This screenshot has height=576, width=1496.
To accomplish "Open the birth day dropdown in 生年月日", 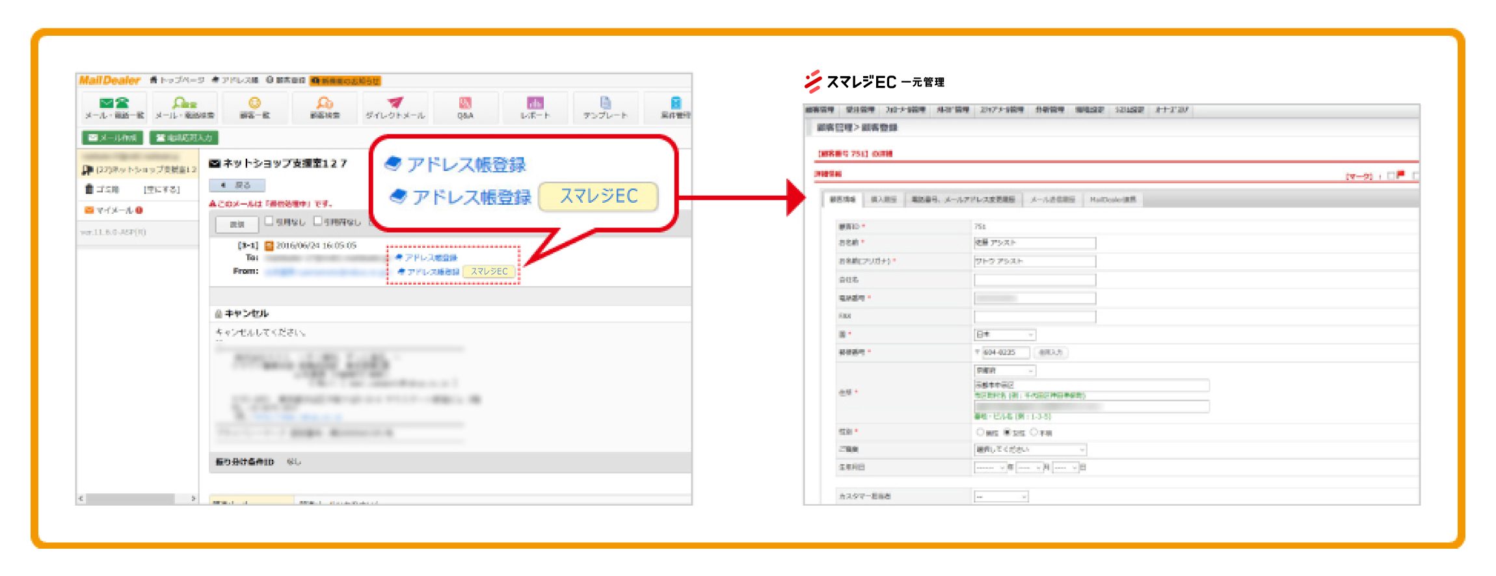I will [x=1065, y=467].
